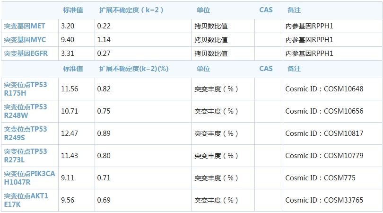Viewport: 383px width, 213px height.
Task: Select the PIK3CA standard value 9.11
Action: (x=68, y=178)
